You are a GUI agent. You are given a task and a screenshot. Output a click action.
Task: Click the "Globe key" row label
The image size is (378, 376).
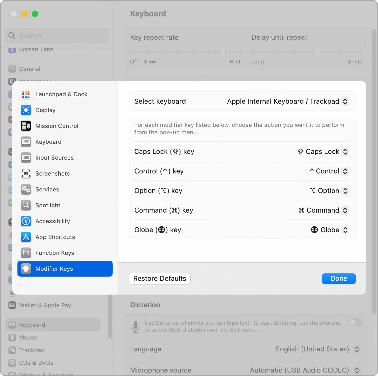coord(158,230)
